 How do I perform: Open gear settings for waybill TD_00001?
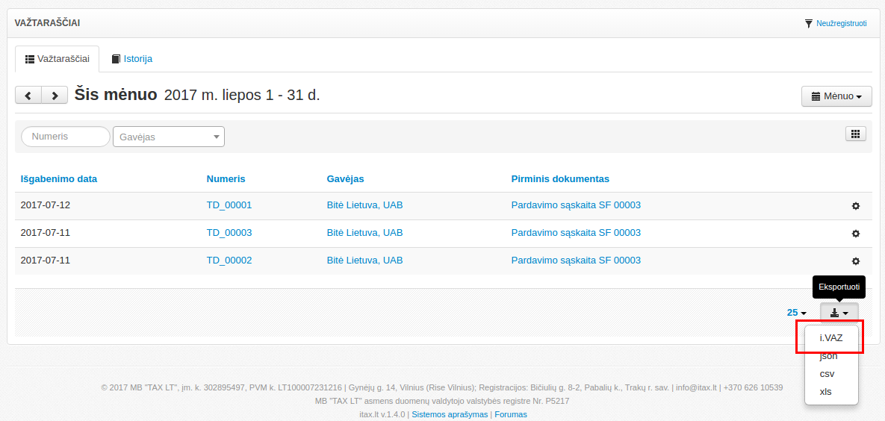click(856, 206)
